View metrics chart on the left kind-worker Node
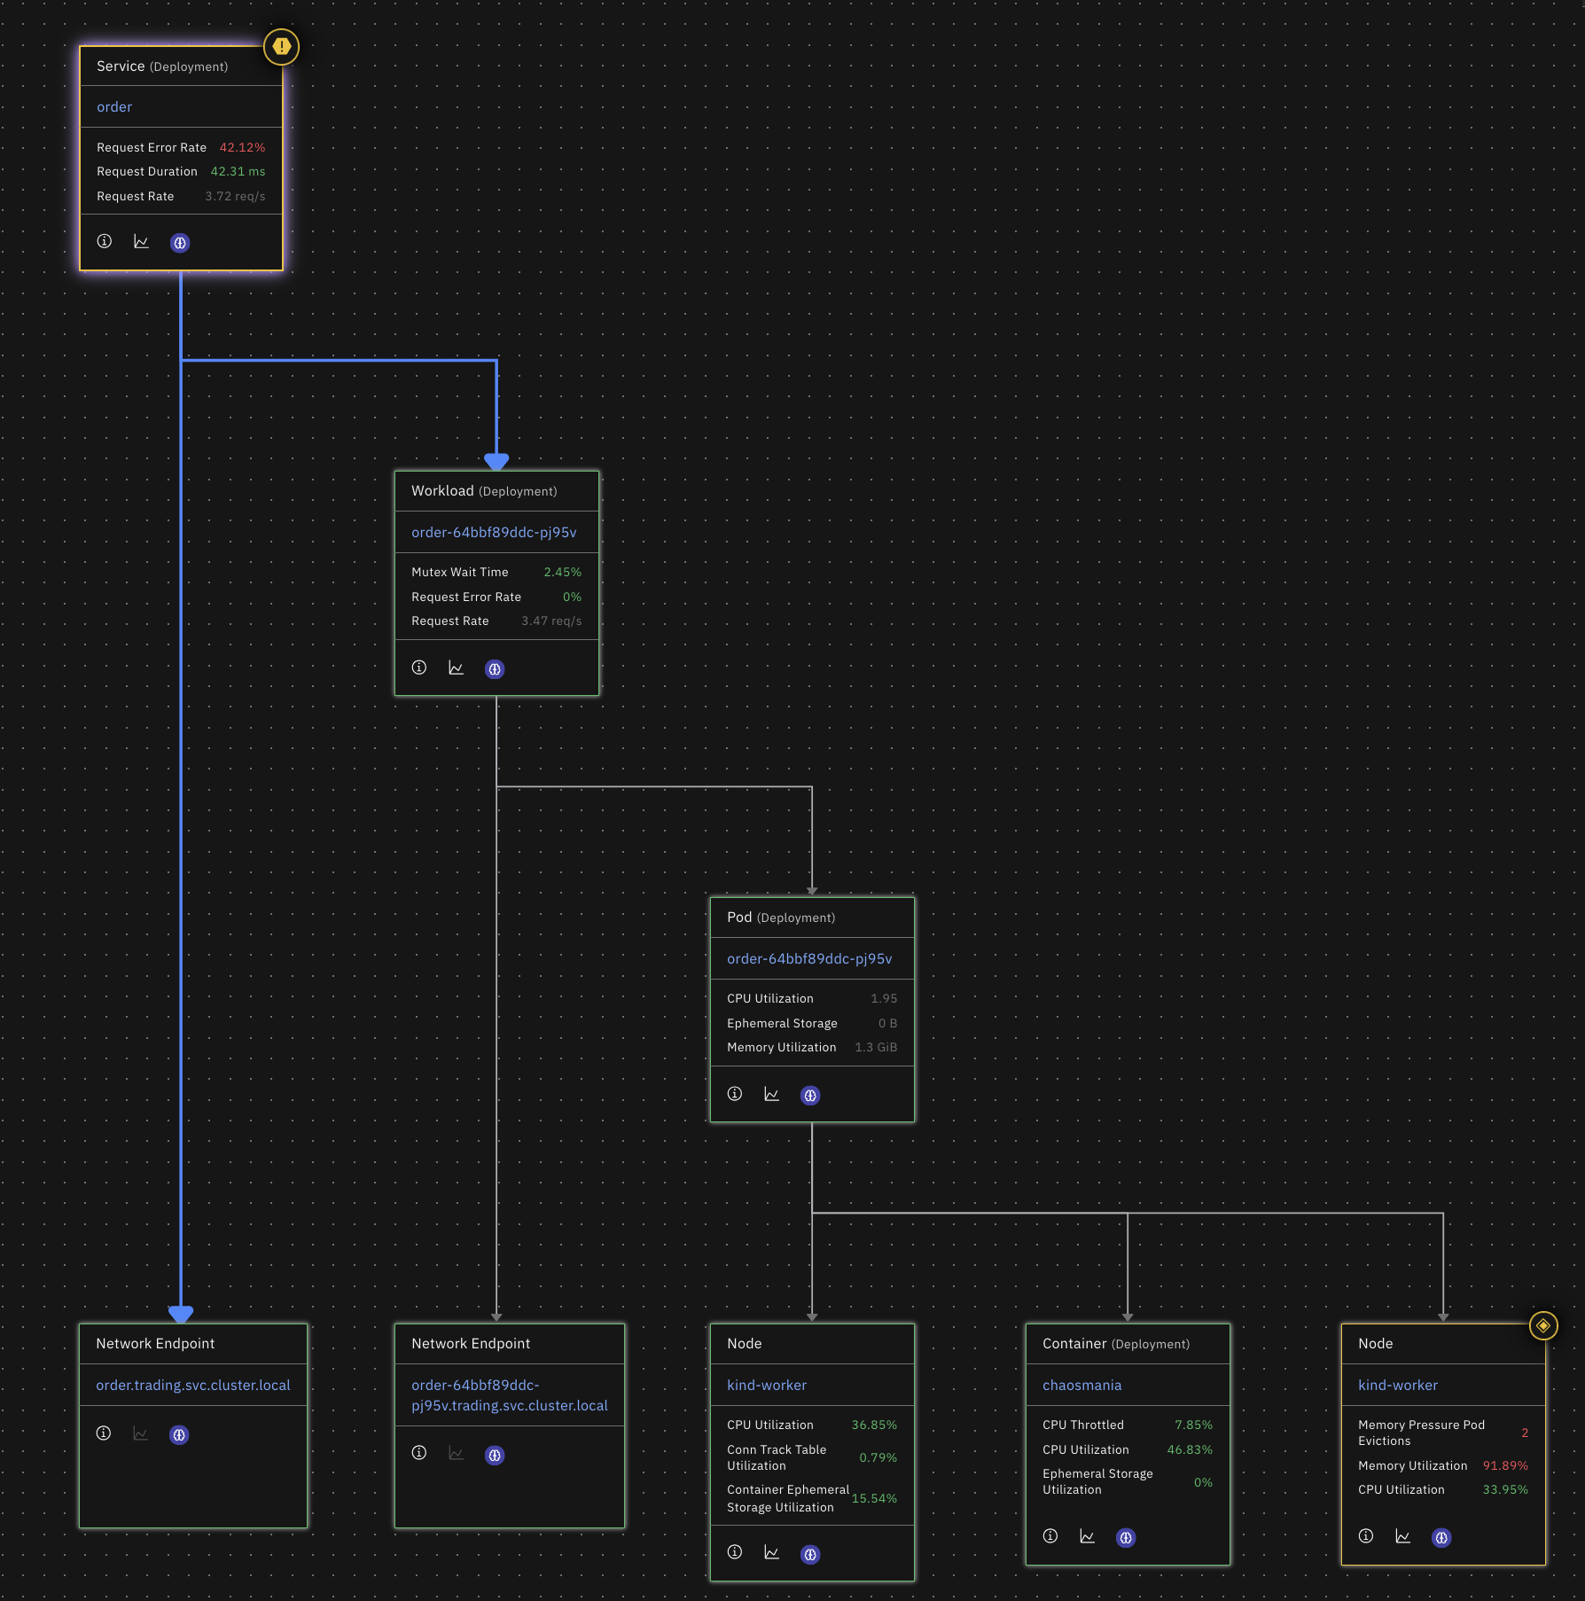Viewport: 1585px width, 1601px height. [x=770, y=1553]
